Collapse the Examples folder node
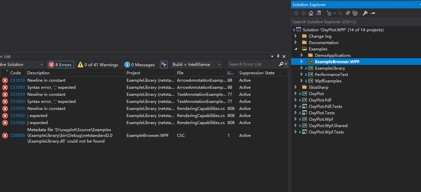 (296, 49)
